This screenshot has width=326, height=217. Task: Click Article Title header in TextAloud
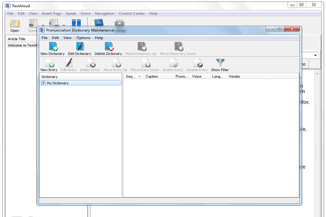pos(17,39)
